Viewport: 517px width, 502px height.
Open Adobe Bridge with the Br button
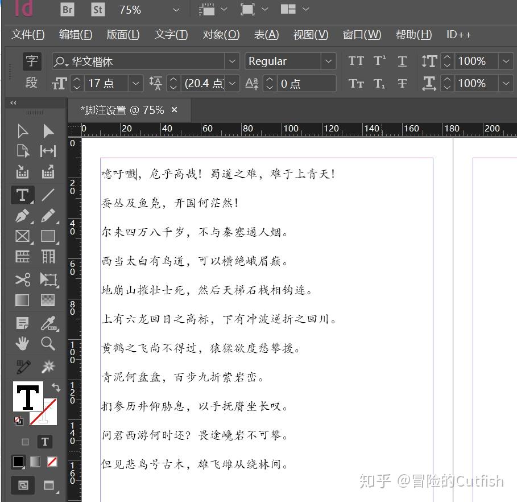pyautogui.click(x=67, y=10)
